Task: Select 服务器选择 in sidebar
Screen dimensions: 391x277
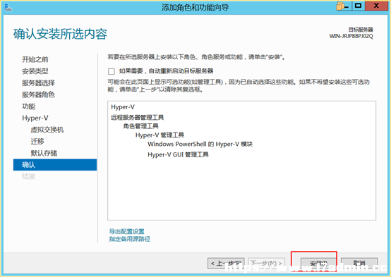Action: tap(38, 83)
